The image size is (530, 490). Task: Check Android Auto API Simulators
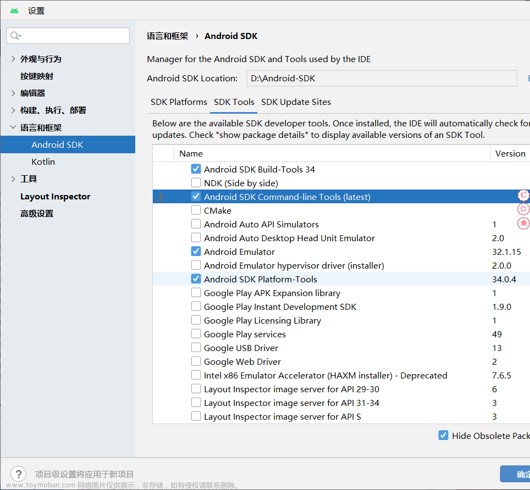pyautogui.click(x=196, y=224)
